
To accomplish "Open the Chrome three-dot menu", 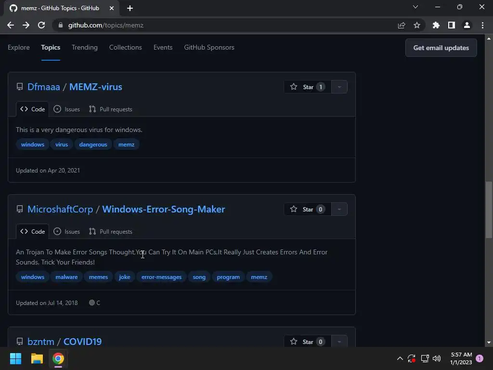I will (x=482, y=25).
